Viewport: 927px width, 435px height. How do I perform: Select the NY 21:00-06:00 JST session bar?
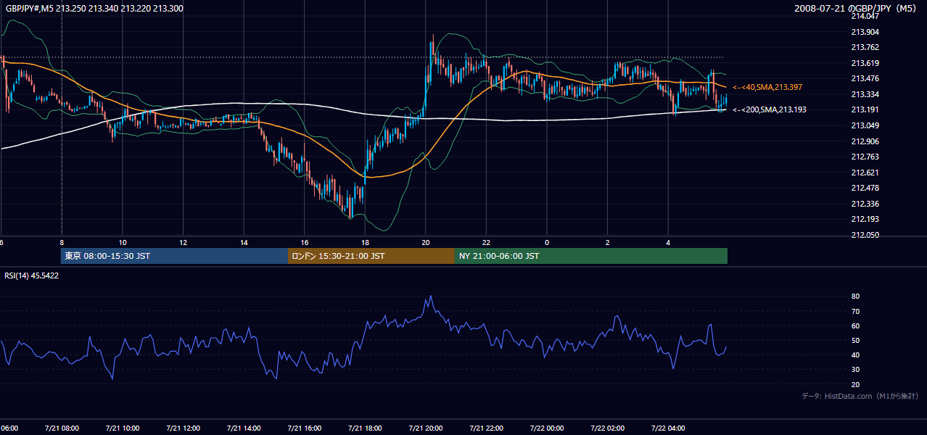(591, 256)
